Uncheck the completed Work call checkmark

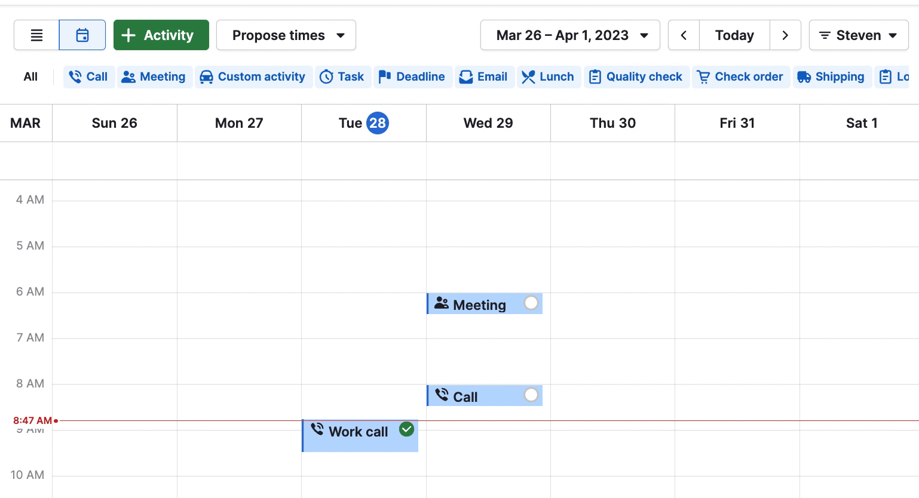pos(406,429)
